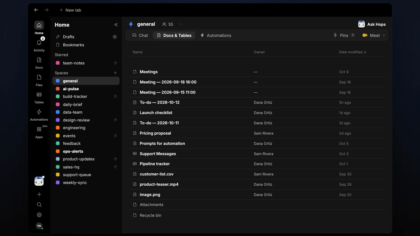Image resolution: width=420 pixels, height=236 pixels.
Task: Select the weekly-sync space
Action: [86, 183]
